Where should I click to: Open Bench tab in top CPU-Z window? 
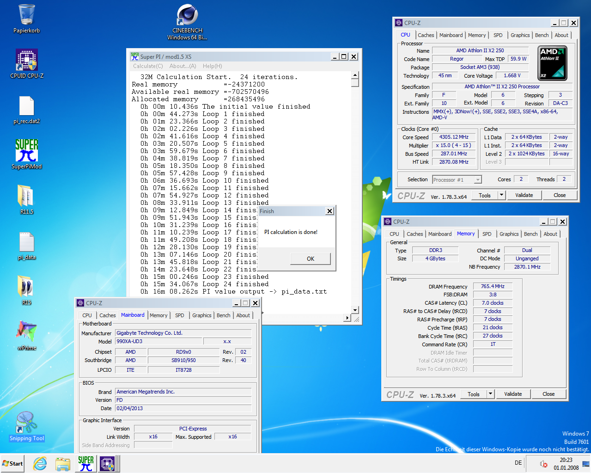pos(542,35)
